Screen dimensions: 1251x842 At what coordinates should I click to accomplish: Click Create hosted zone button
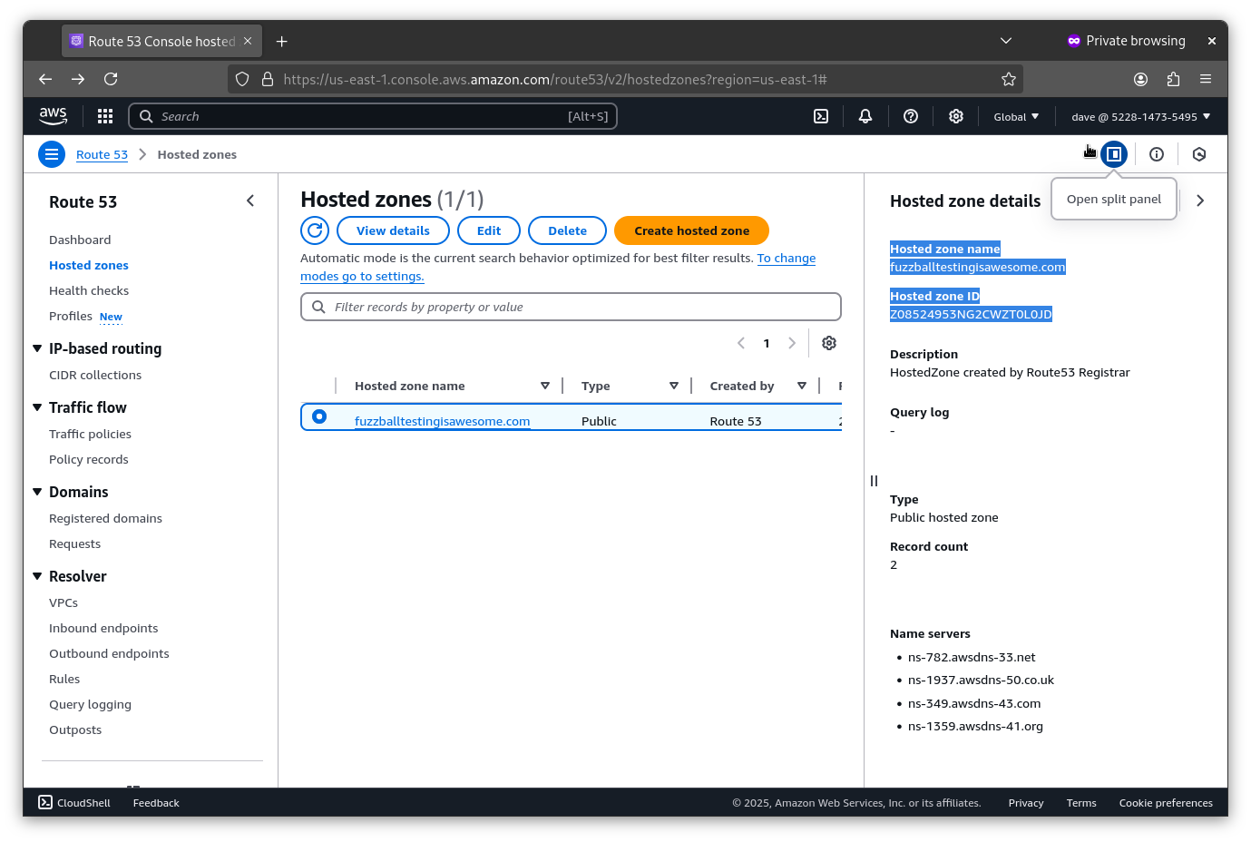coord(691,230)
